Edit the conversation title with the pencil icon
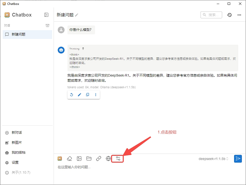 click(x=77, y=15)
